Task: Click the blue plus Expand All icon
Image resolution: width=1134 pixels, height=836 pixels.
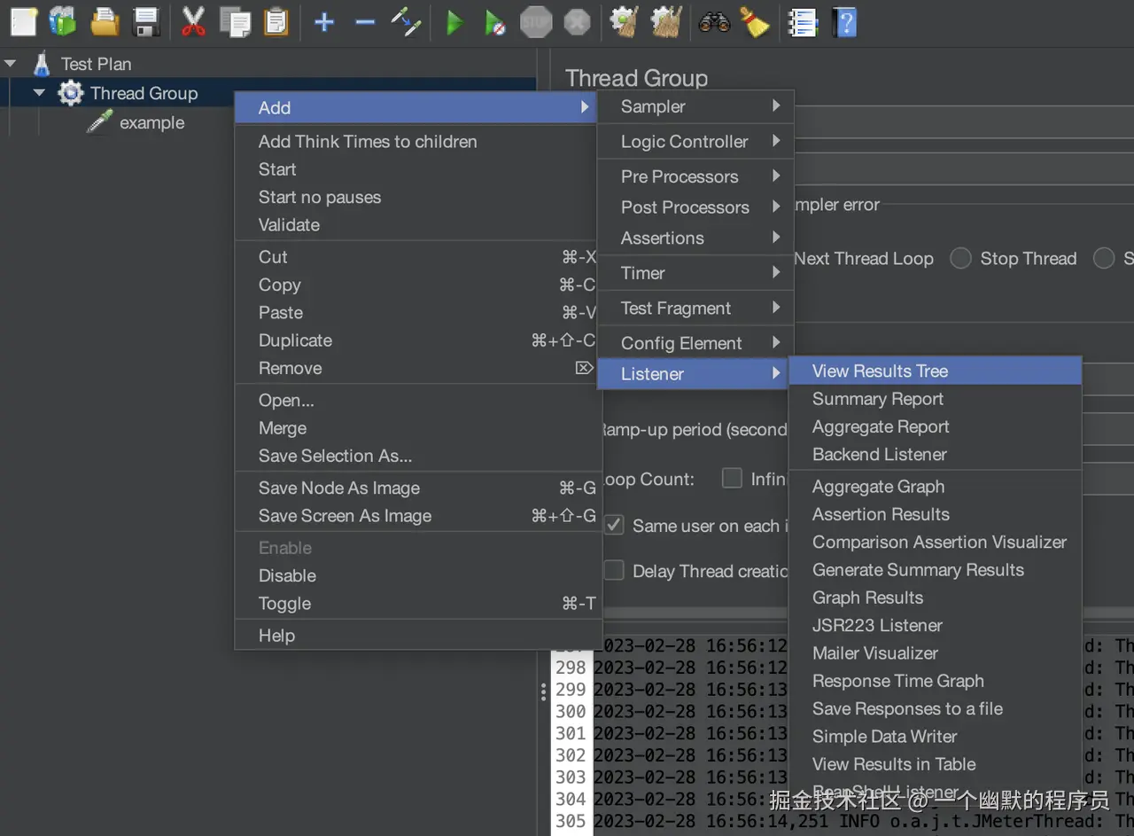Action: pos(324,22)
